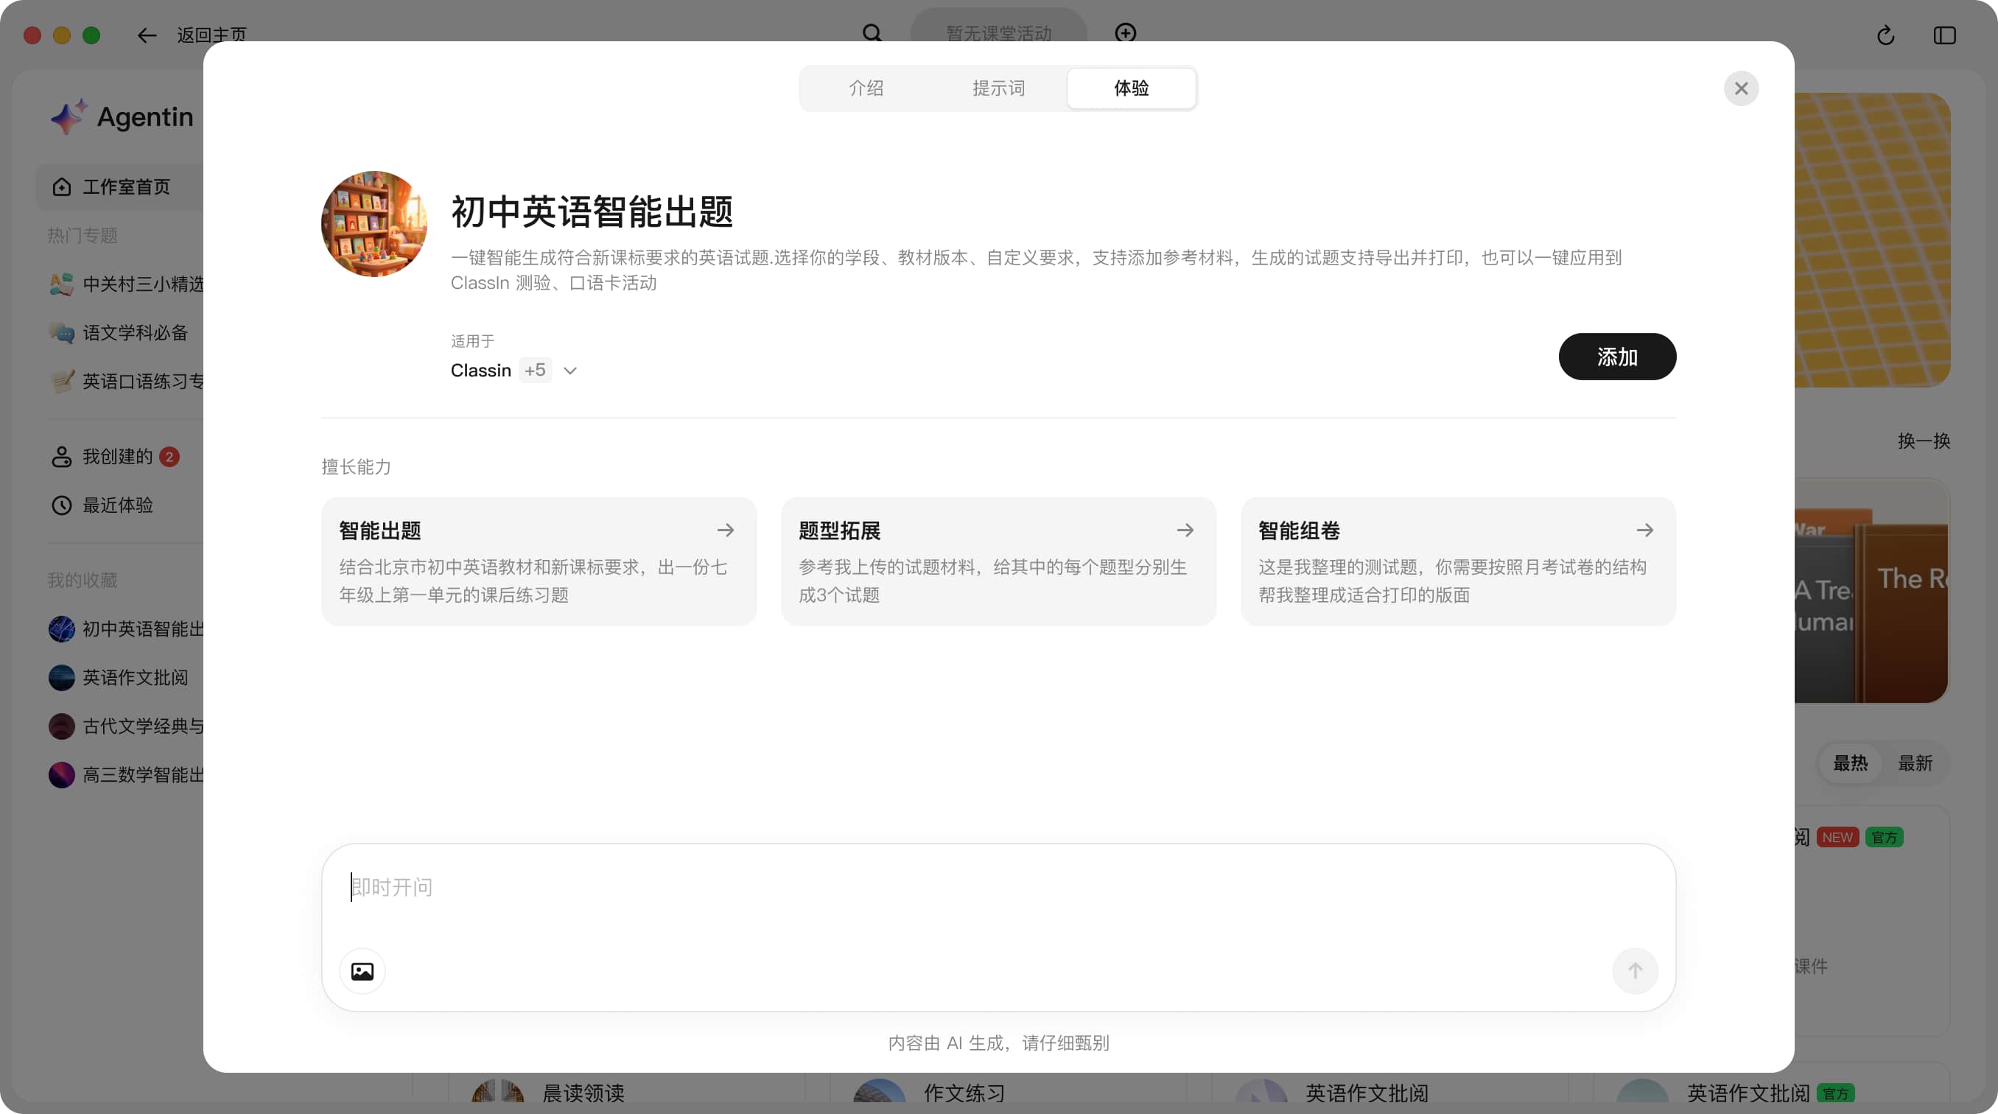Select the 最热 sort toggle

1850,763
